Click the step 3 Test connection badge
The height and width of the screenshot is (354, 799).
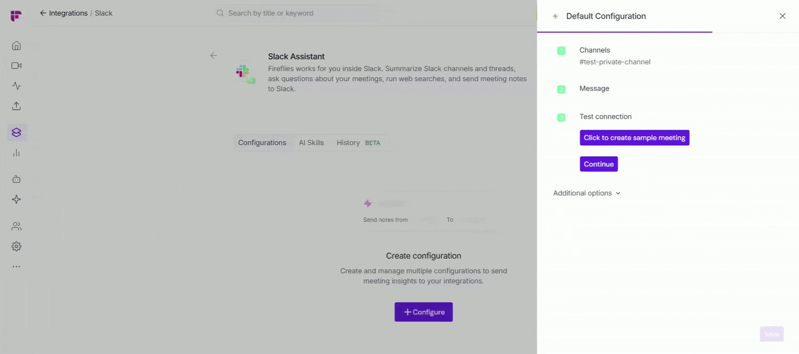(x=561, y=117)
